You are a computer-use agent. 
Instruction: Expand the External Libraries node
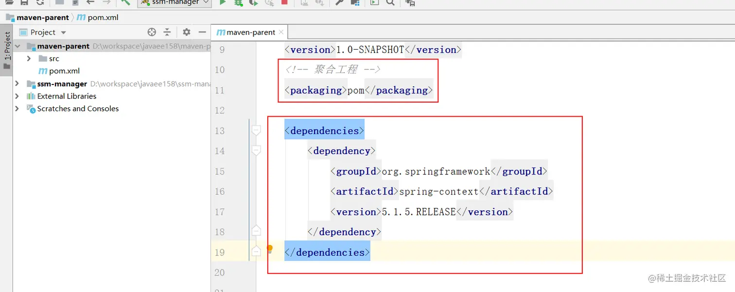[17, 96]
